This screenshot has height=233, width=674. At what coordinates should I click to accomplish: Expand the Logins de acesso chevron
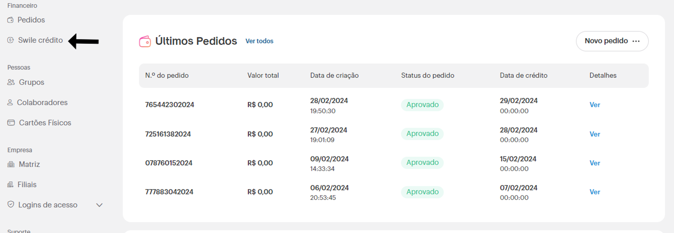[x=99, y=205]
